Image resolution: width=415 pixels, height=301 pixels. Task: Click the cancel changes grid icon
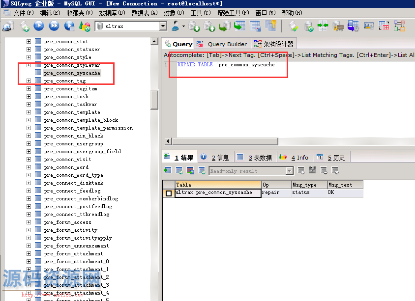pos(335,170)
